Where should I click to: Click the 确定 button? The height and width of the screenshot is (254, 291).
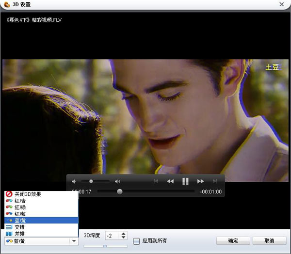[x=233, y=241]
